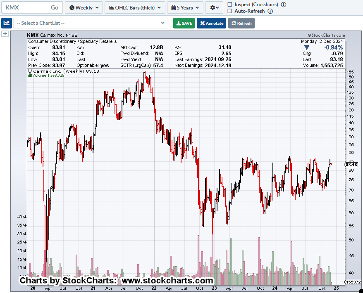
Task: Click the down arrow change indicator
Action: (306, 47)
